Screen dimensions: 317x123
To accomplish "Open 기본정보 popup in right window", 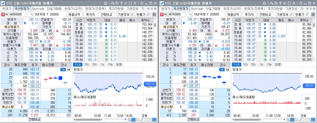I will click(x=284, y=15).
